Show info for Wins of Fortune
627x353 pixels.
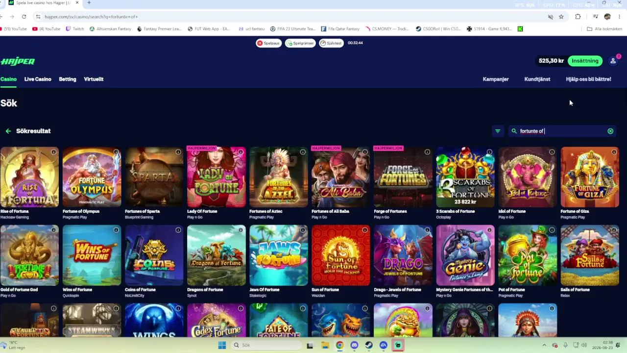pyautogui.click(x=116, y=230)
